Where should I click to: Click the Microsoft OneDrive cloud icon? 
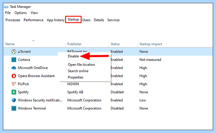14,68
